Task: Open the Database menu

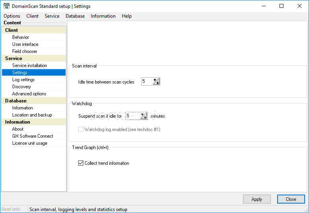Action: (75, 16)
